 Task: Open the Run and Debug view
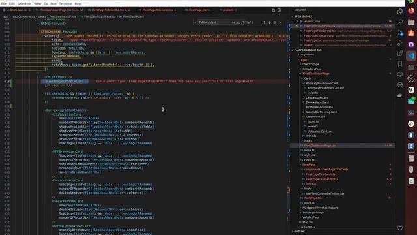[400, 43]
